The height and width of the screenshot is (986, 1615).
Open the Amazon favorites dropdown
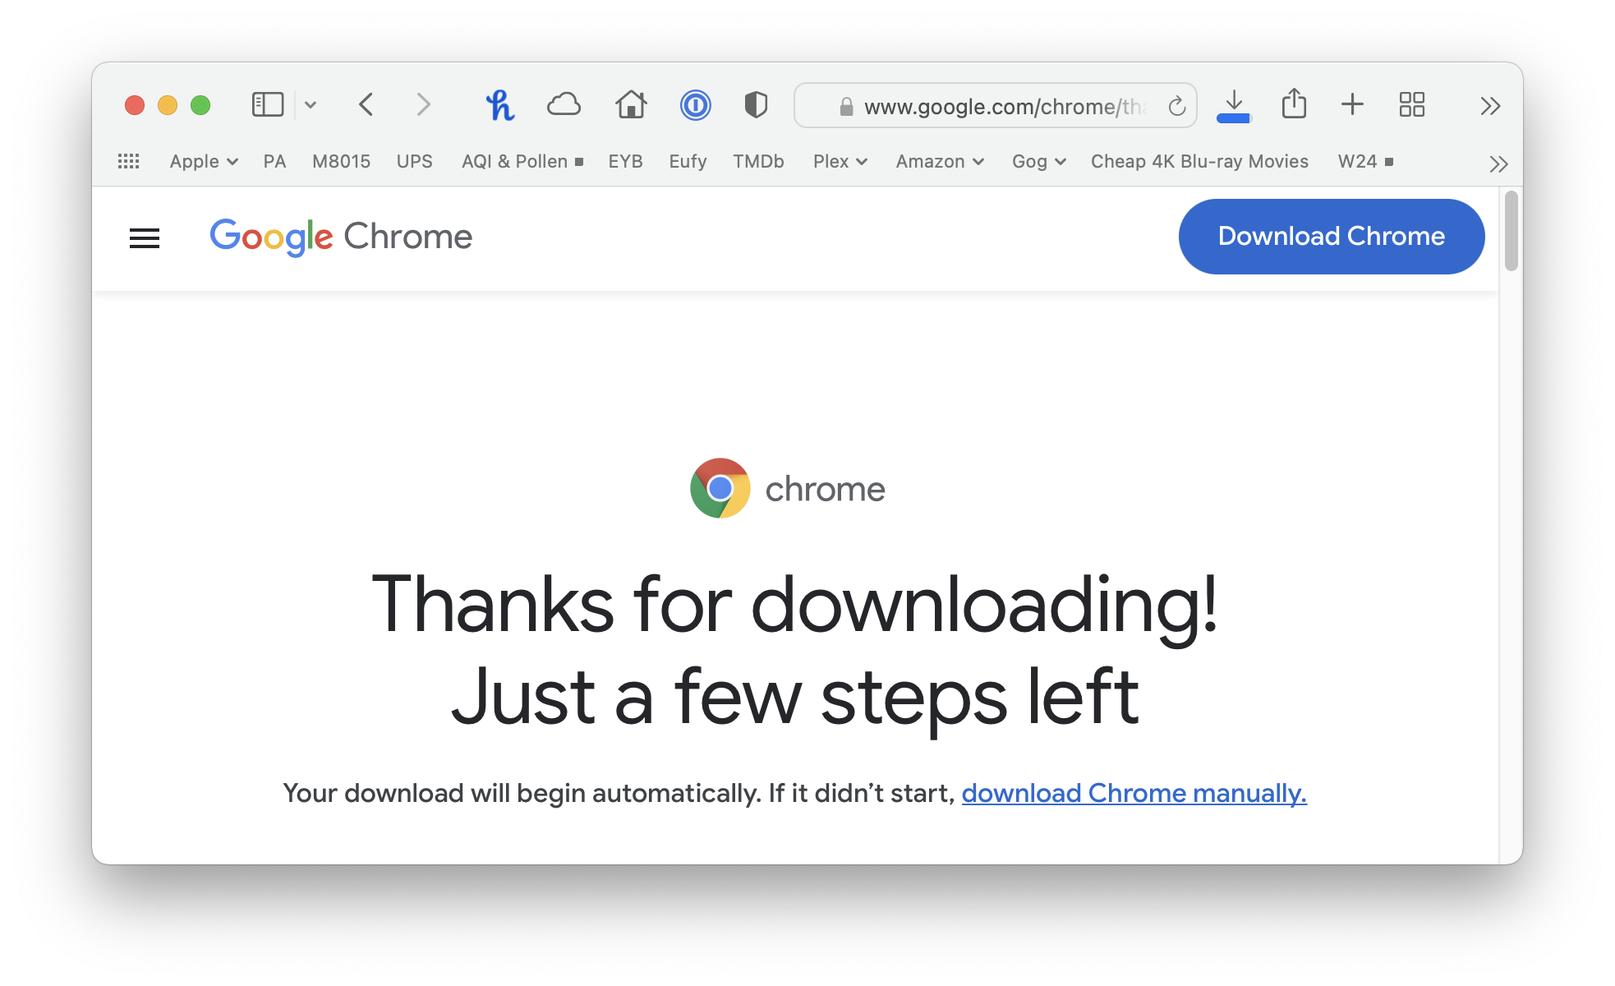coord(939,162)
